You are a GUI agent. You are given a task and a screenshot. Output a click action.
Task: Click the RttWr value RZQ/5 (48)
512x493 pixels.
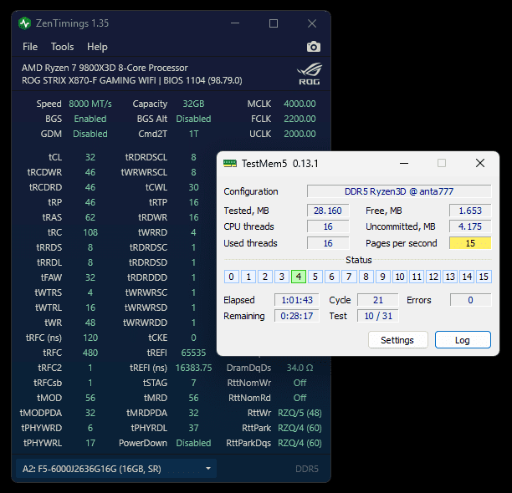[x=300, y=413]
